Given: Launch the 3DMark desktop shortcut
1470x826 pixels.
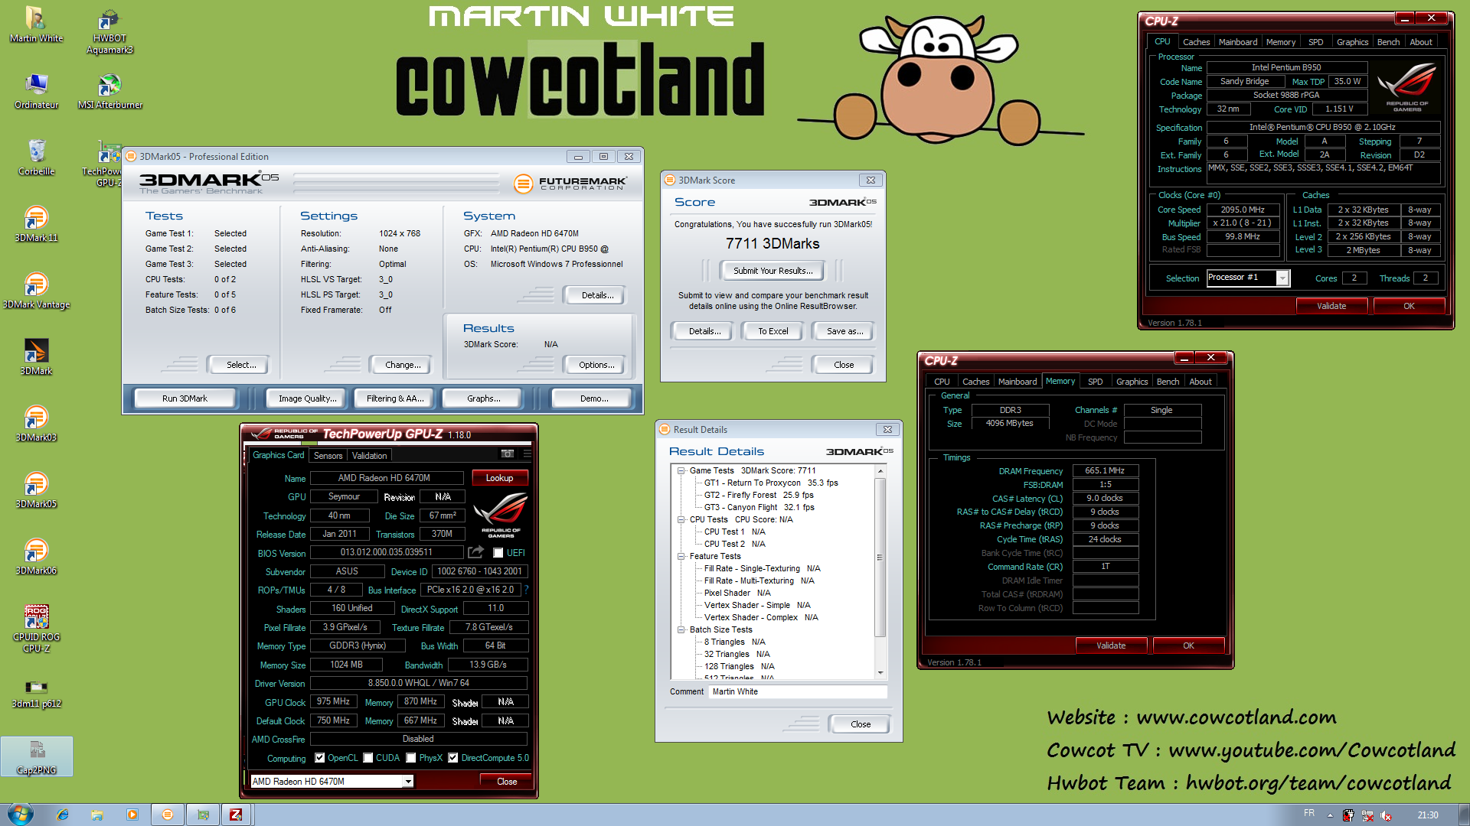Looking at the screenshot, I should (x=36, y=357).
